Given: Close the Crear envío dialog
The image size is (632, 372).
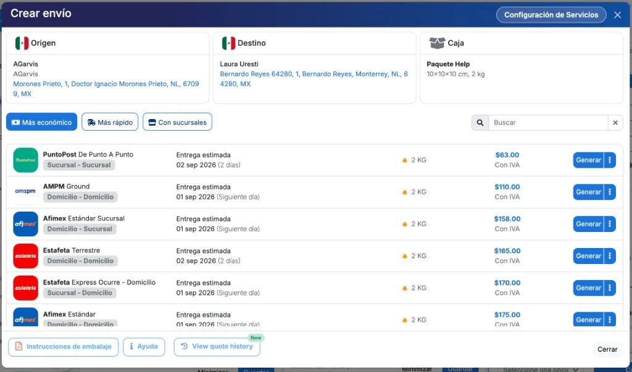Looking at the screenshot, I should 617,15.
